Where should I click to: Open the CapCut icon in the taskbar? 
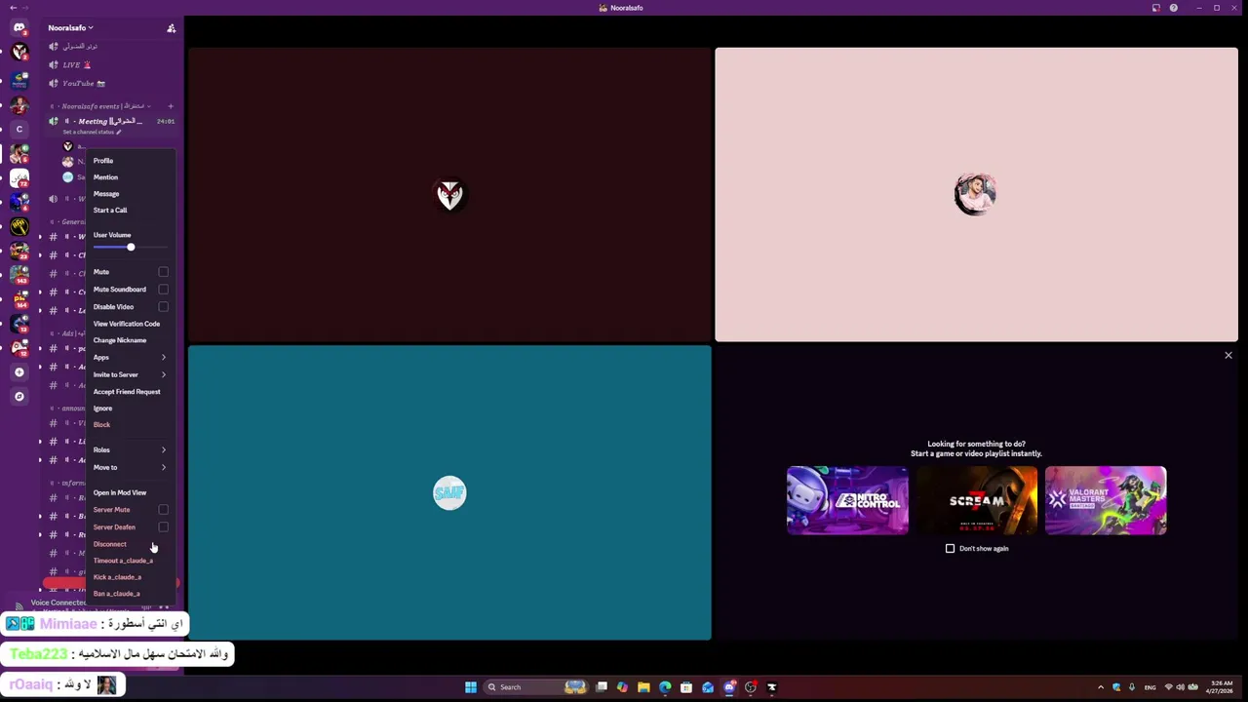tap(771, 687)
